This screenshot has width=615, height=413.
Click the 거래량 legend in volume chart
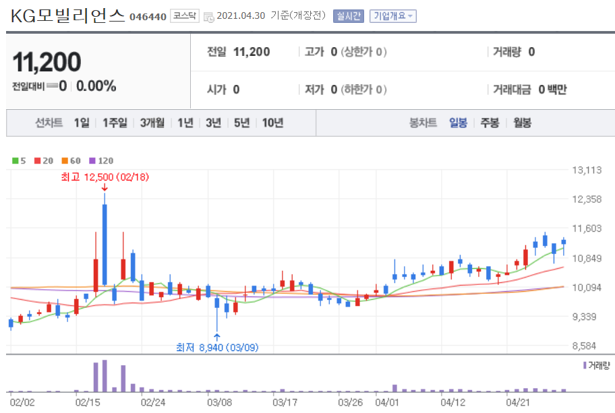coord(597,365)
